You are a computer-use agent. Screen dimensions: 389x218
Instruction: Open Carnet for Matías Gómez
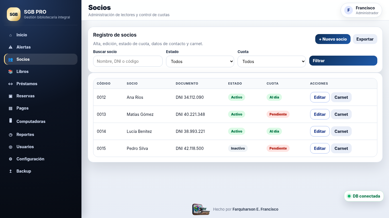point(341,114)
